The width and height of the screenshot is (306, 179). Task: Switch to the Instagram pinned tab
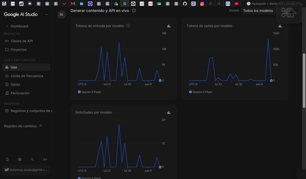tap(202, 4)
